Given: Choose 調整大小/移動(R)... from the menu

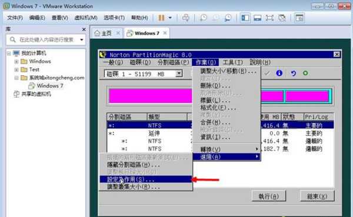Looking at the screenshot, I should tap(227, 71).
